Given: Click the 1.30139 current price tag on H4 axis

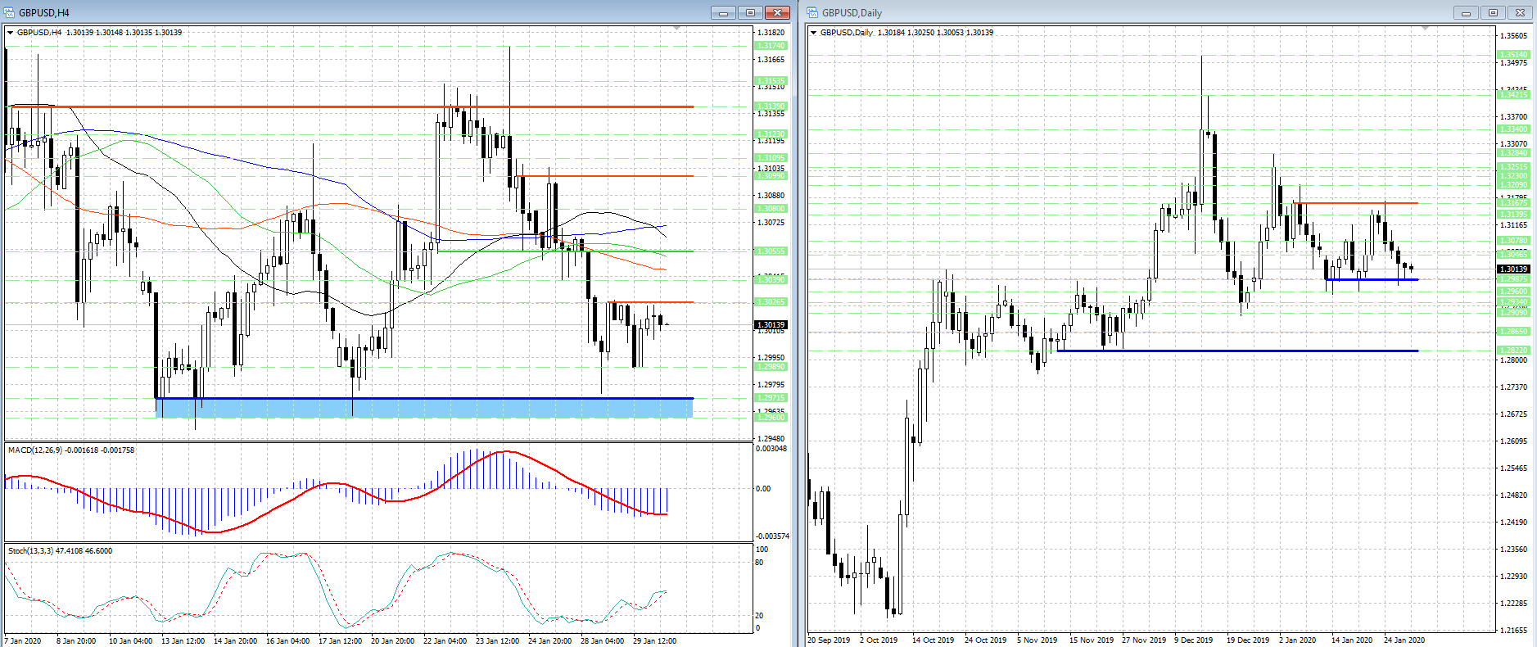Looking at the screenshot, I should (771, 325).
